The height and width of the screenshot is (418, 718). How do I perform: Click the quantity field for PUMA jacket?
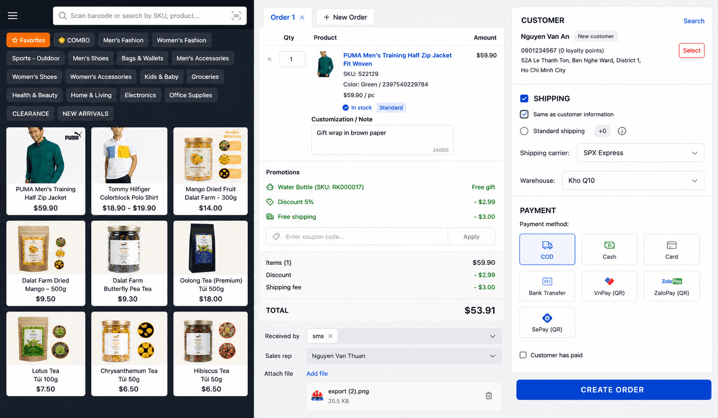click(291, 59)
